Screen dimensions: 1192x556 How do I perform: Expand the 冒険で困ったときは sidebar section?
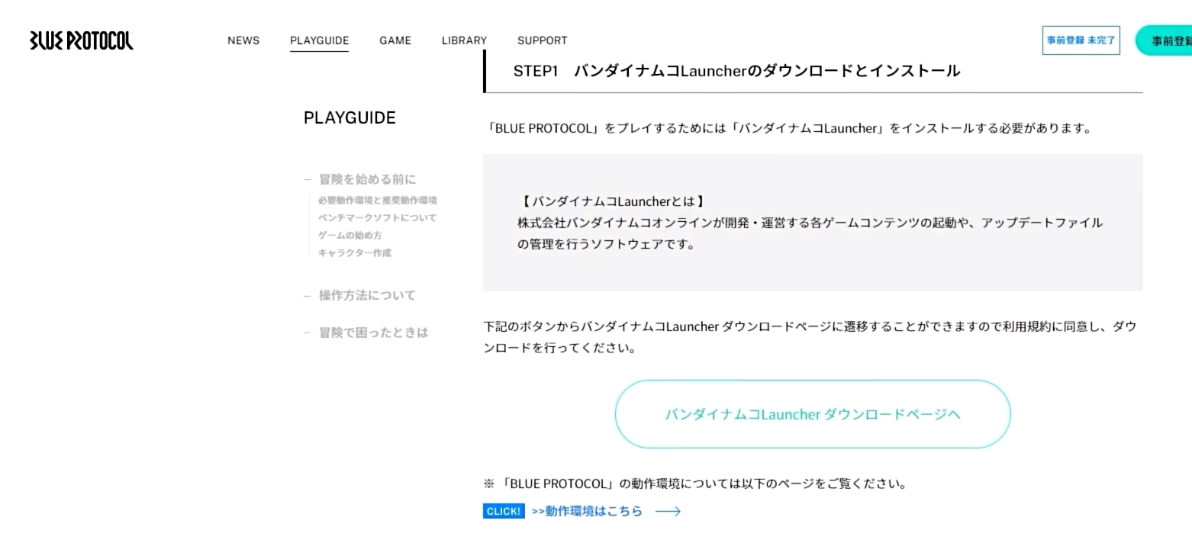[373, 333]
